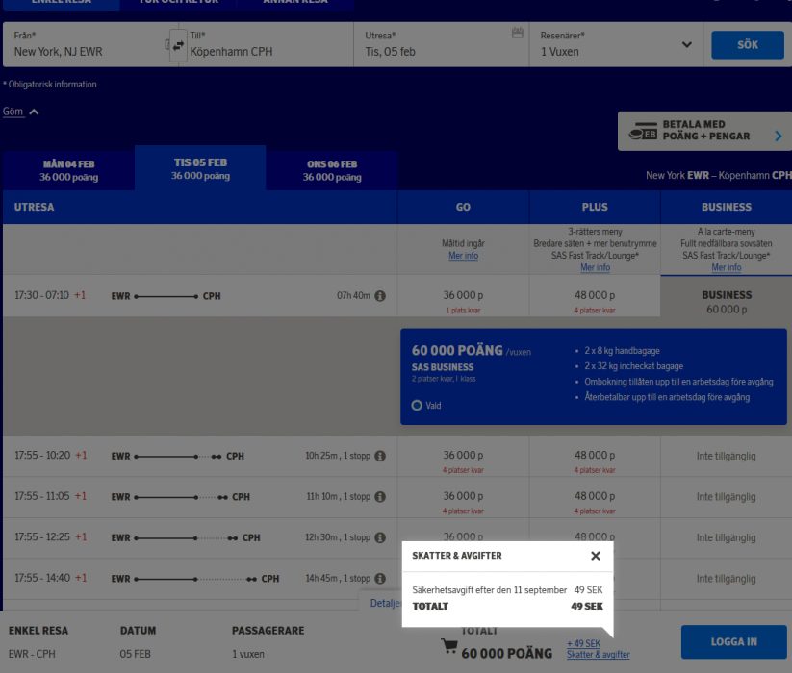This screenshot has width=792, height=673.
Task: Click the info icon beside the 07h 40m flight
Action: pyautogui.click(x=380, y=296)
